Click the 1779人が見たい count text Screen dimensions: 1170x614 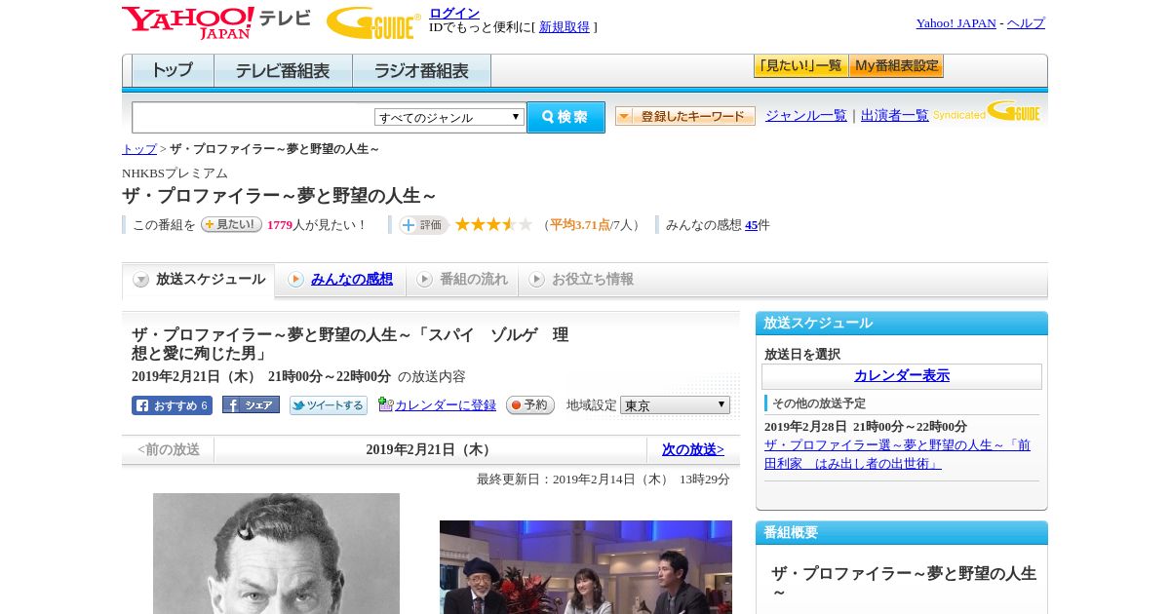click(317, 225)
